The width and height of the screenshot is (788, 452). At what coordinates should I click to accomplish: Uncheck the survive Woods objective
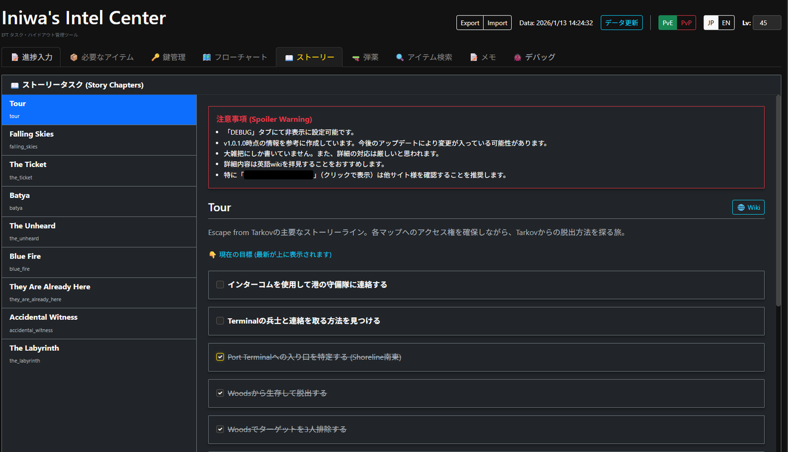tap(220, 394)
